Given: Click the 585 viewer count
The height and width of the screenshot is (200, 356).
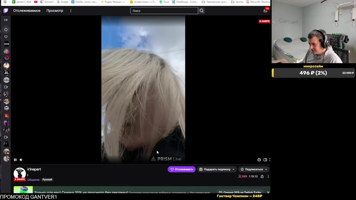Looking at the screenshot, I should (243, 176).
